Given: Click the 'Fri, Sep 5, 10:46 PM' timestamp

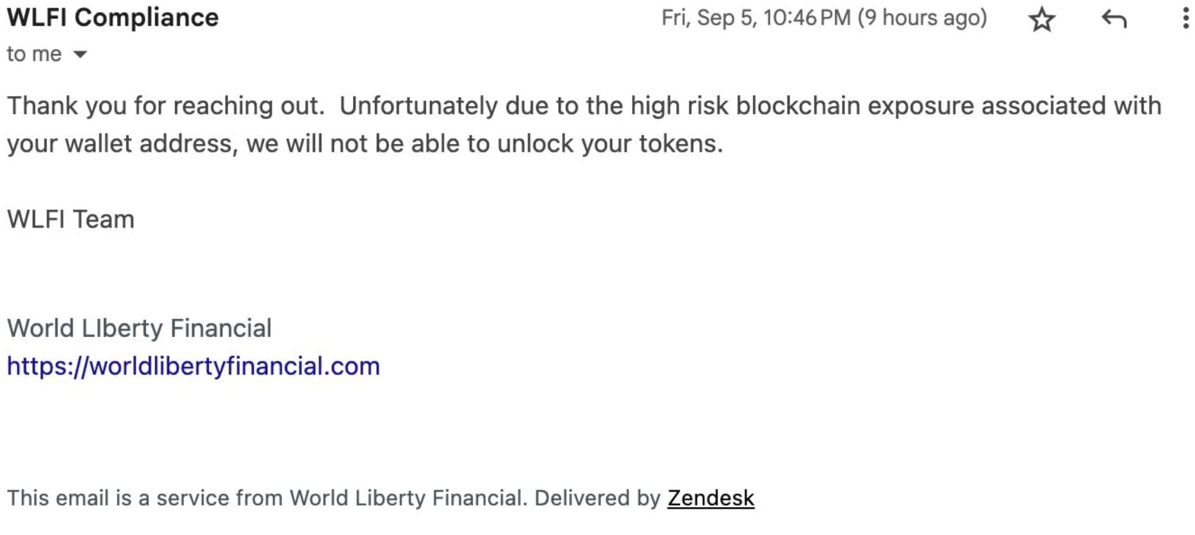Looking at the screenshot, I should pyautogui.click(x=756, y=18).
